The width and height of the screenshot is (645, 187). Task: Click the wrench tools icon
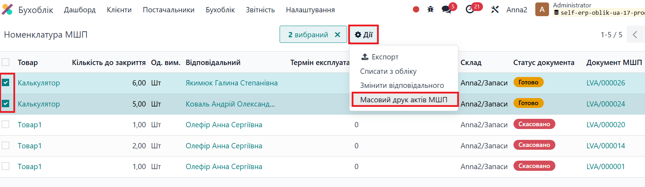pos(495,9)
